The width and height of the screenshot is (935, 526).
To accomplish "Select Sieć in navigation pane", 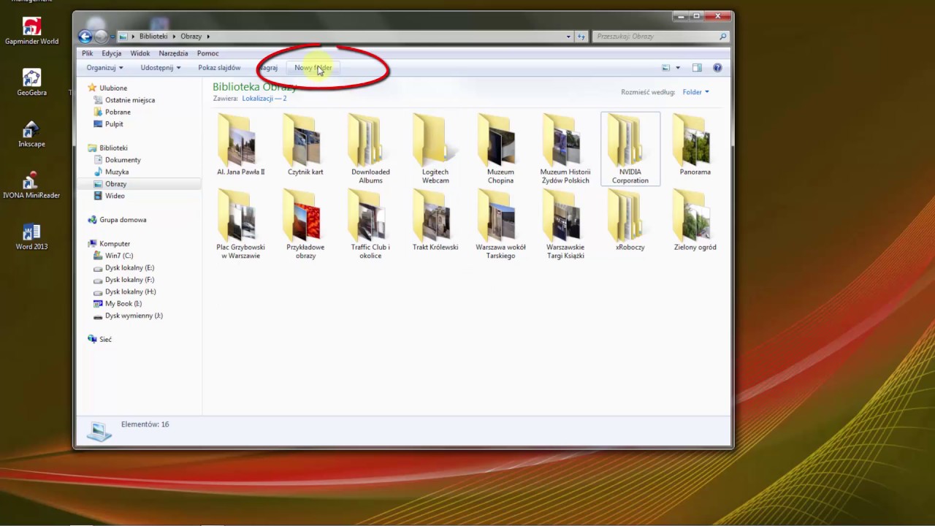I will [x=106, y=340].
